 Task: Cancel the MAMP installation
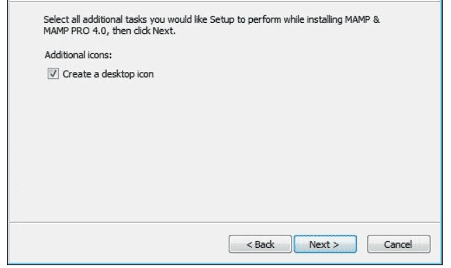pyautogui.click(x=398, y=244)
